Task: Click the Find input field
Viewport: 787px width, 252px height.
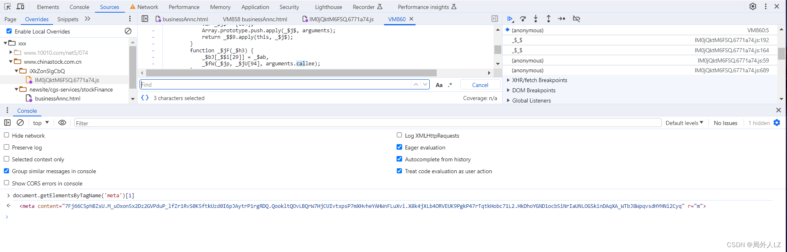Action: pyautogui.click(x=275, y=85)
